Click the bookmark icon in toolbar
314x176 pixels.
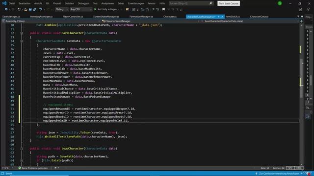coord(163,9)
